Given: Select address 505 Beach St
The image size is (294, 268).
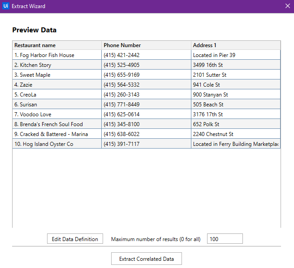Looking at the screenshot, I should tap(236, 105).
